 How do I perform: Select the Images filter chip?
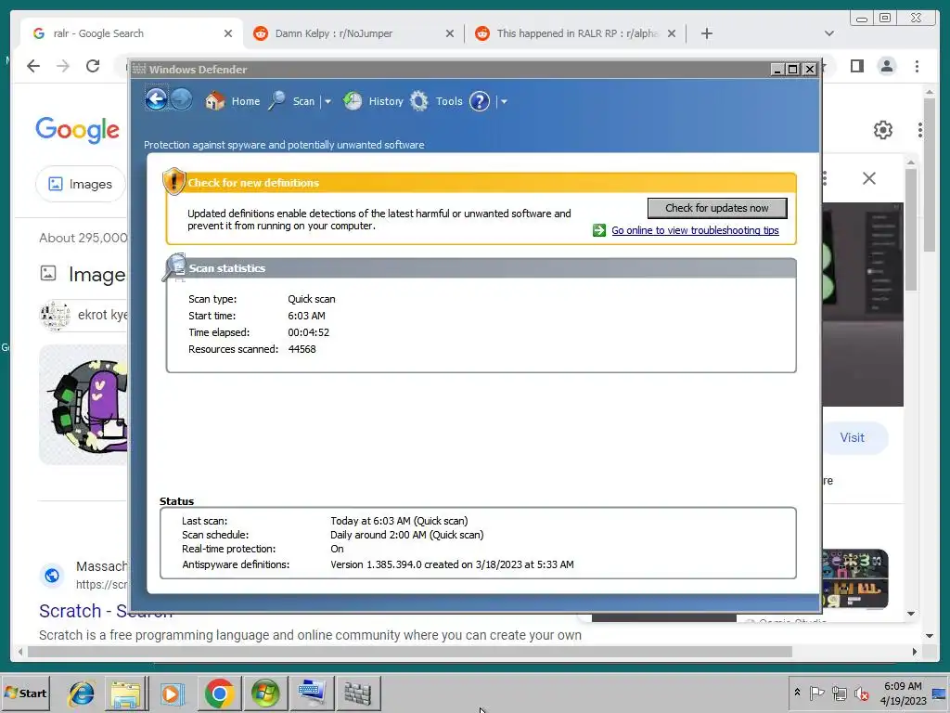[81, 184]
